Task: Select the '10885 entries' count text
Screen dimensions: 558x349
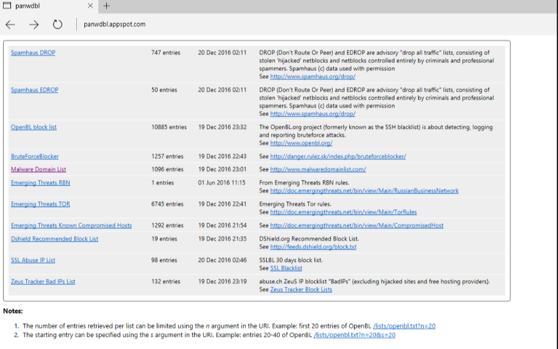Action: click(x=169, y=128)
